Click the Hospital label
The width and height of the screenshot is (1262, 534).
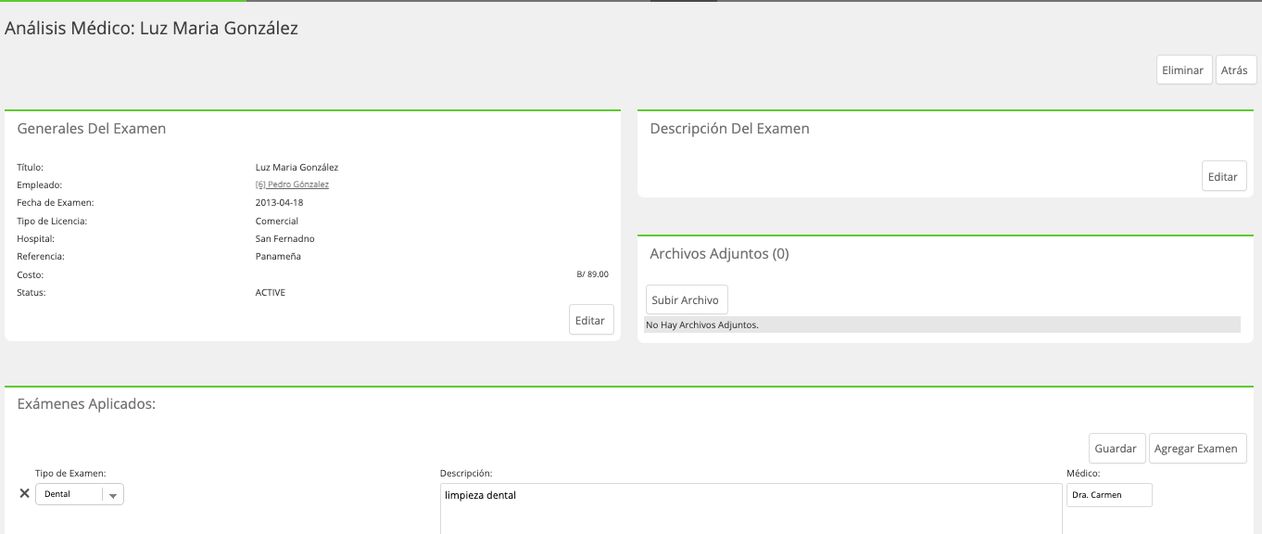[x=36, y=238]
